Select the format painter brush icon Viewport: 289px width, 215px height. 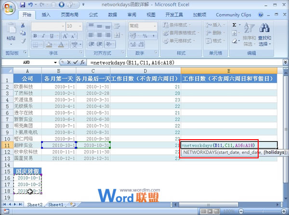click(23, 41)
